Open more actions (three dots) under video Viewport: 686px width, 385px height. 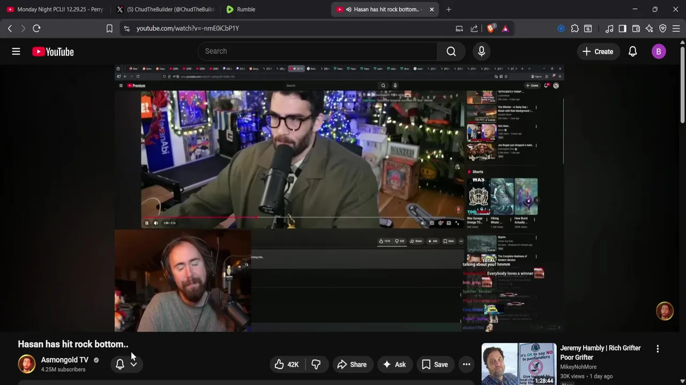pyautogui.click(x=466, y=365)
